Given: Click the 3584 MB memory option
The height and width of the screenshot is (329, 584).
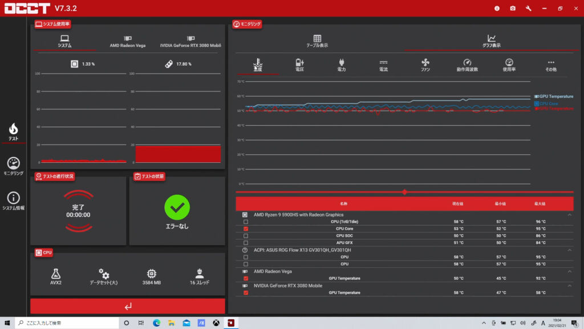Looking at the screenshot, I should [152, 276].
